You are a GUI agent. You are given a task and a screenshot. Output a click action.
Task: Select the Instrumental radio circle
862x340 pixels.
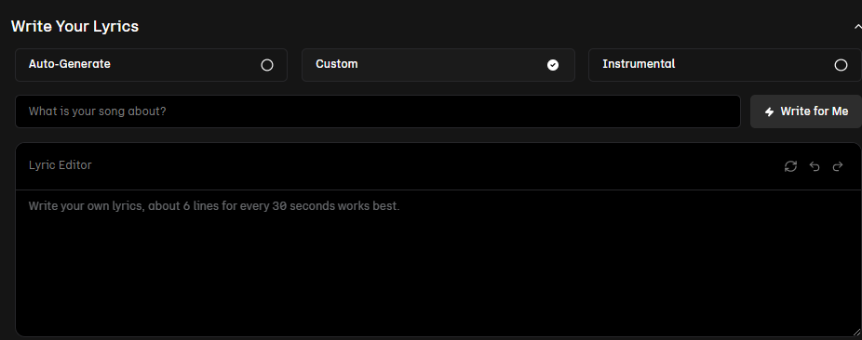842,65
